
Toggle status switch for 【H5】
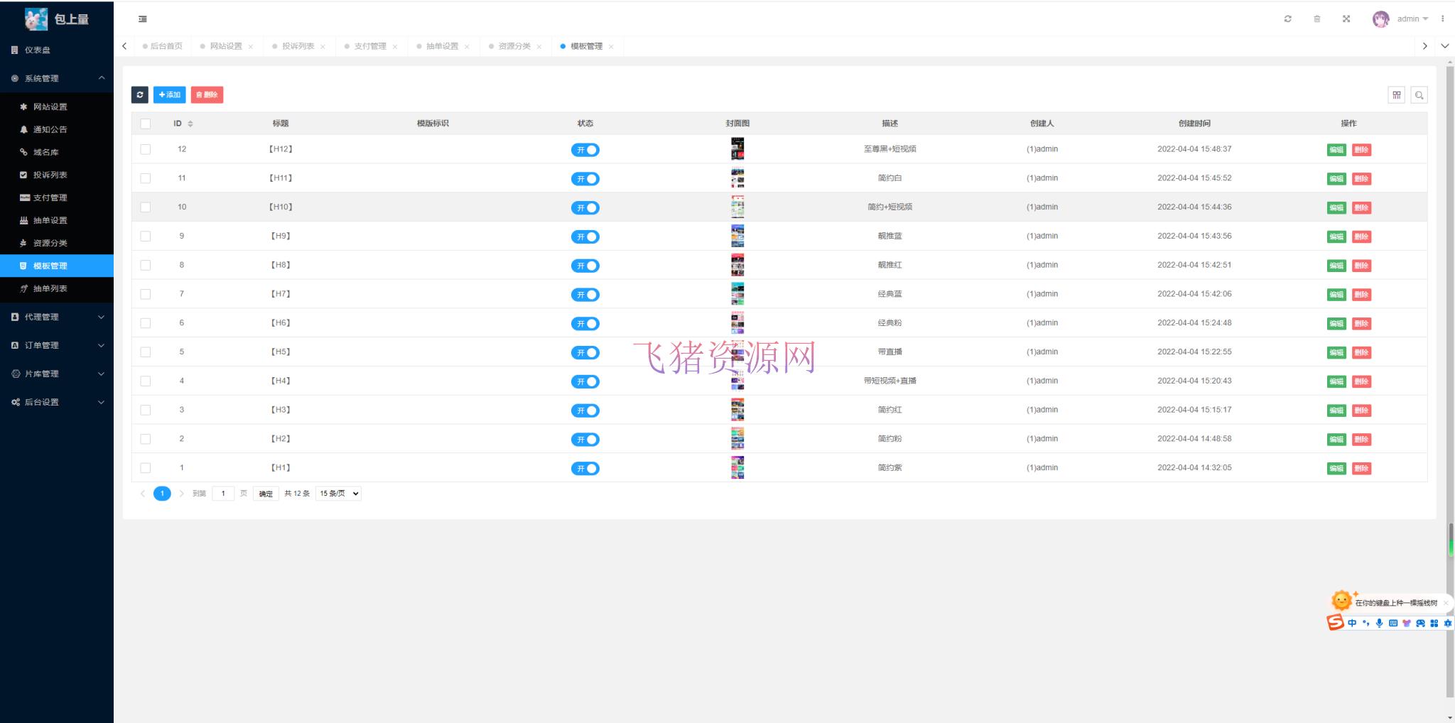click(585, 353)
